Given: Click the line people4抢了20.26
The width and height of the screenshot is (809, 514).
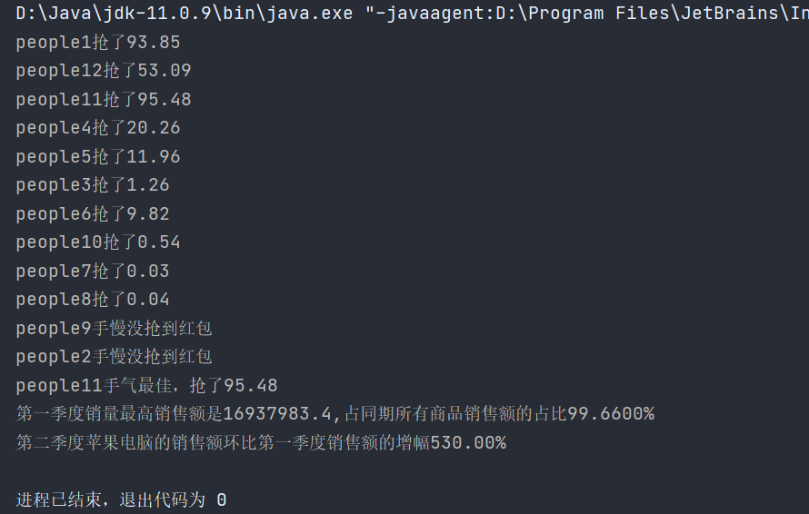Looking at the screenshot, I should [x=98, y=128].
